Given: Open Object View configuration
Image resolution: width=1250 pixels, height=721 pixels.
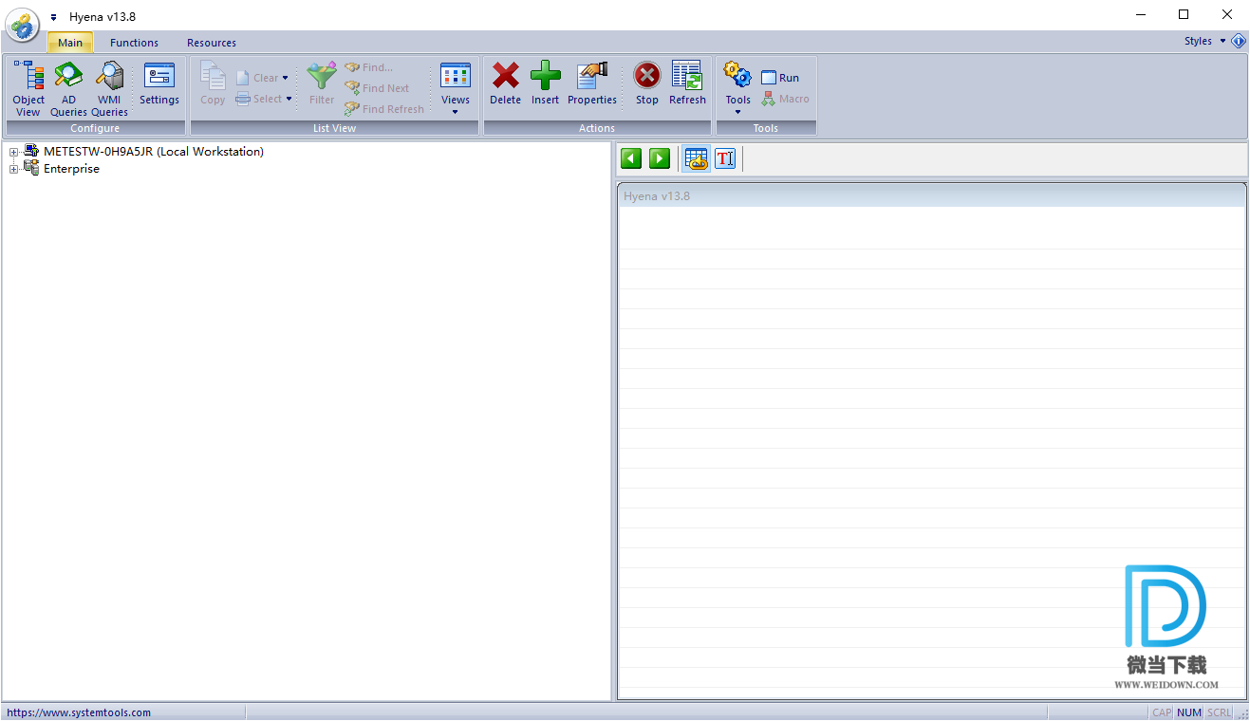Looking at the screenshot, I should click(x=28, y=89).
